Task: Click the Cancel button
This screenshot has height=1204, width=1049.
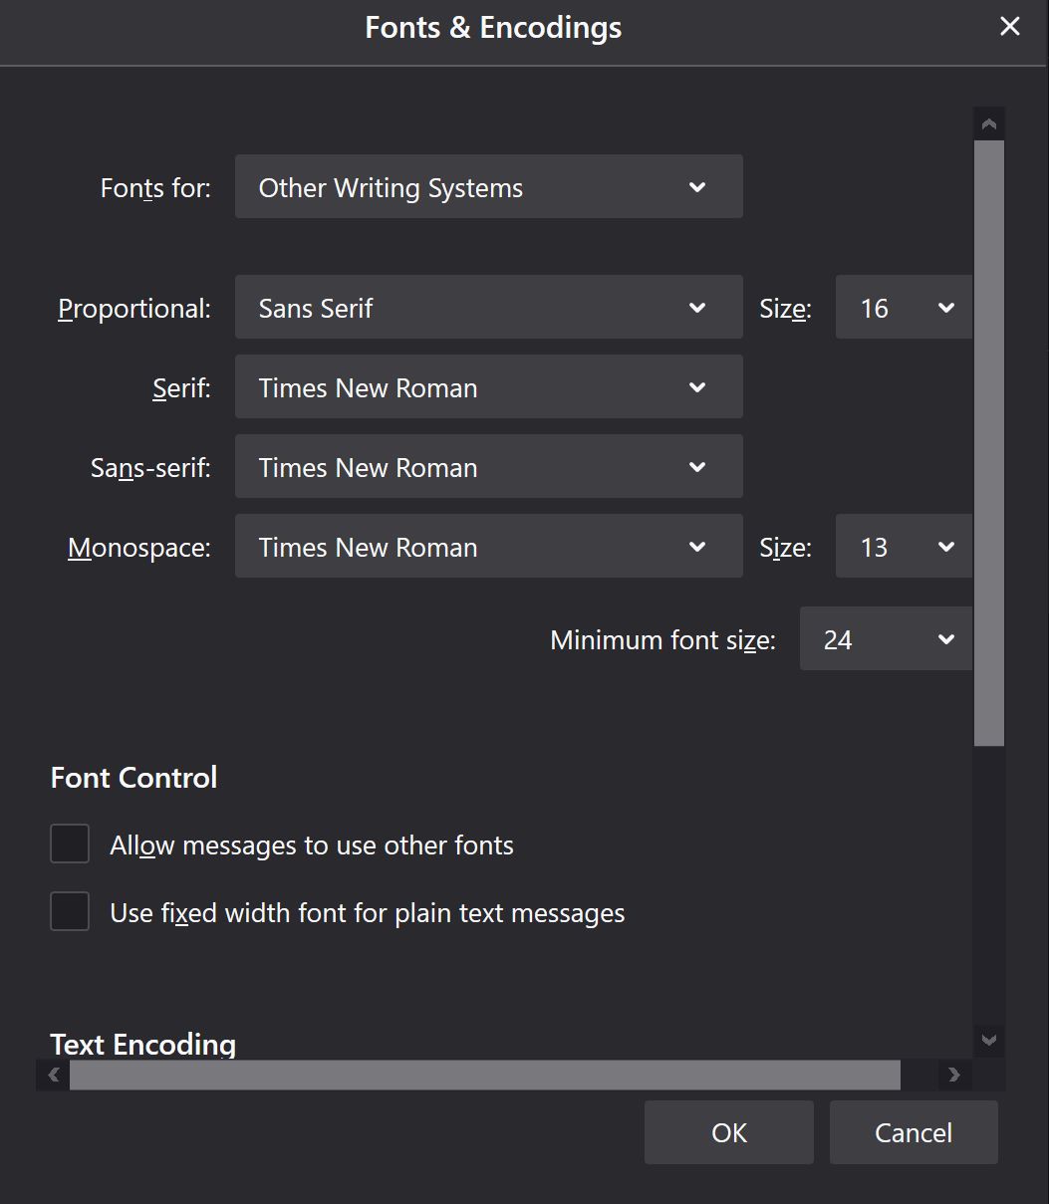Action: (914, 1132)
